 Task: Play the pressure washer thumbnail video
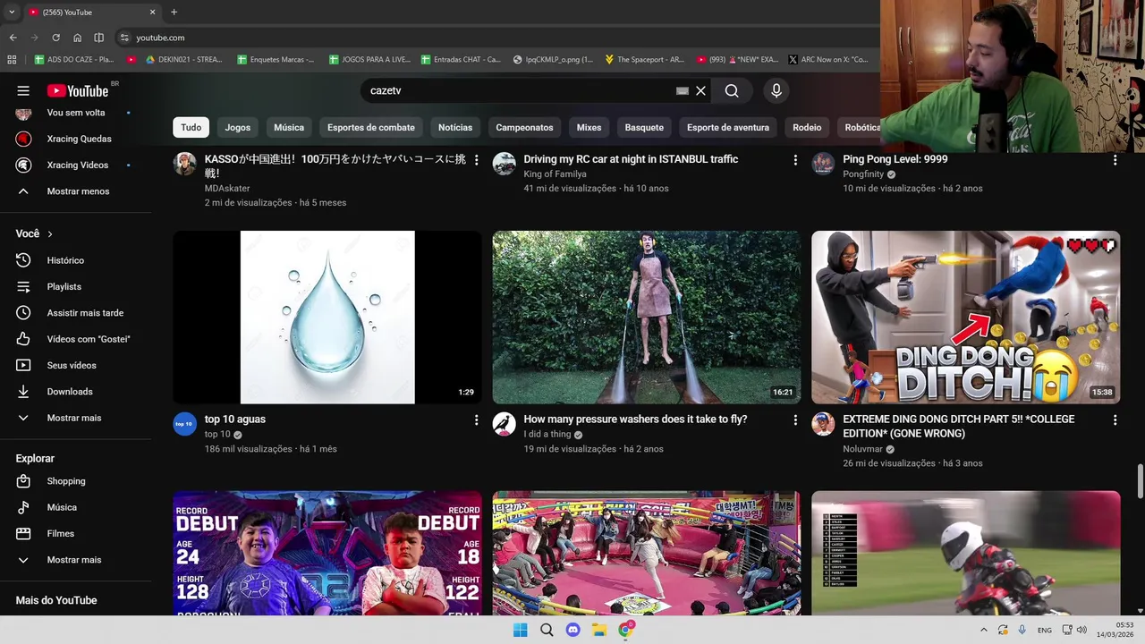click(x=647, y=318)
